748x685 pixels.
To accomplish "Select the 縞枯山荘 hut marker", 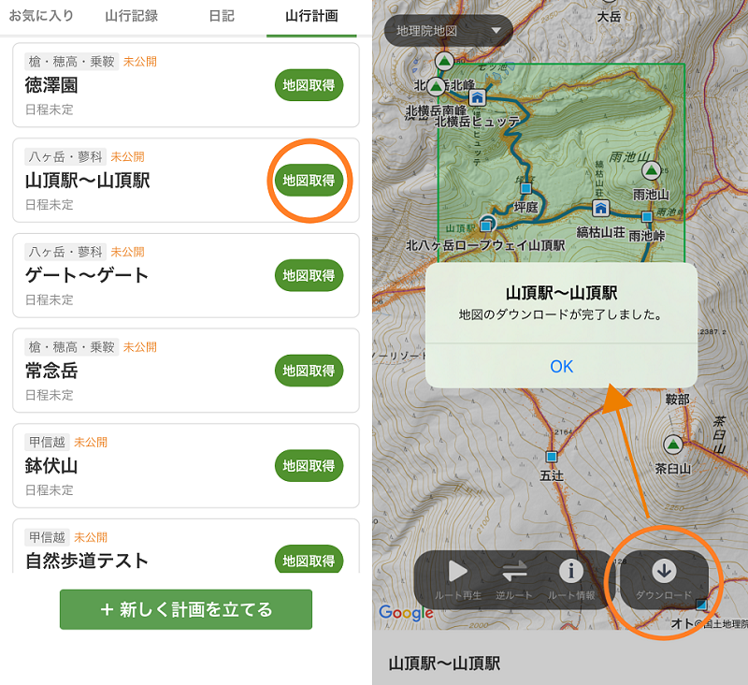I will (600, 208).
